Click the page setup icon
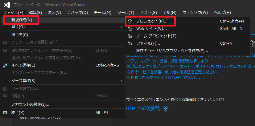255x126 pixels. pos(5,89)
